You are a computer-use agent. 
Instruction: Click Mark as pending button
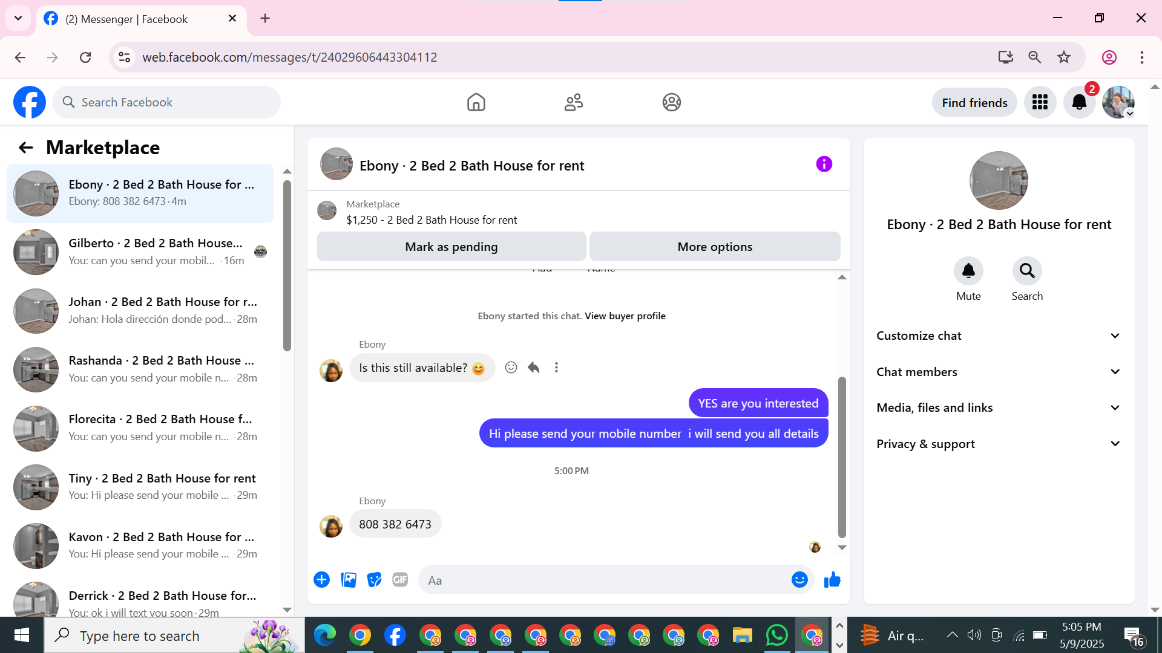451,247
